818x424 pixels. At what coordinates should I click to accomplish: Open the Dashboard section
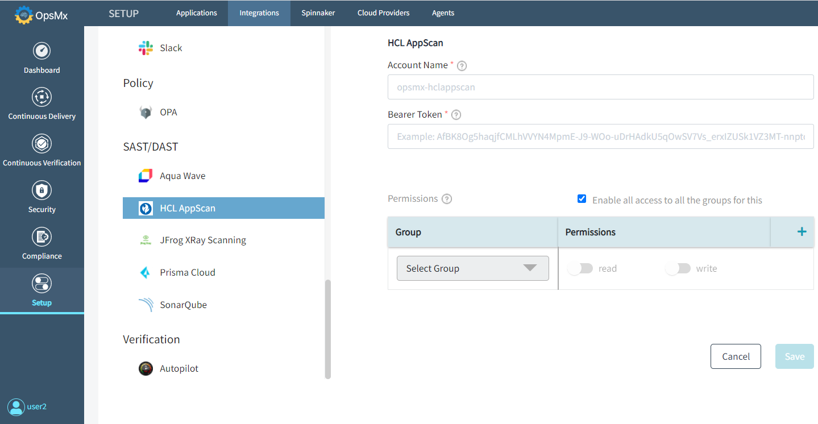[41, 57]
